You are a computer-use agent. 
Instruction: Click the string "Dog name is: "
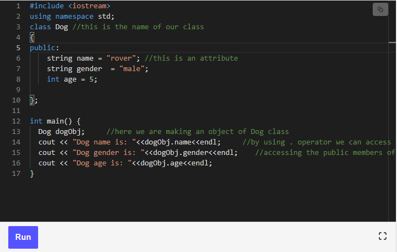tap(104, 142)
